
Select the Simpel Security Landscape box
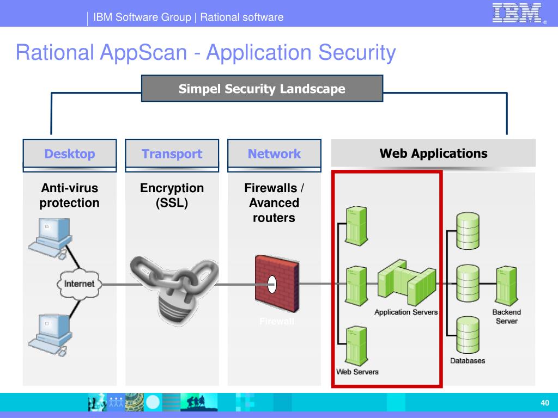pos(262,89)
